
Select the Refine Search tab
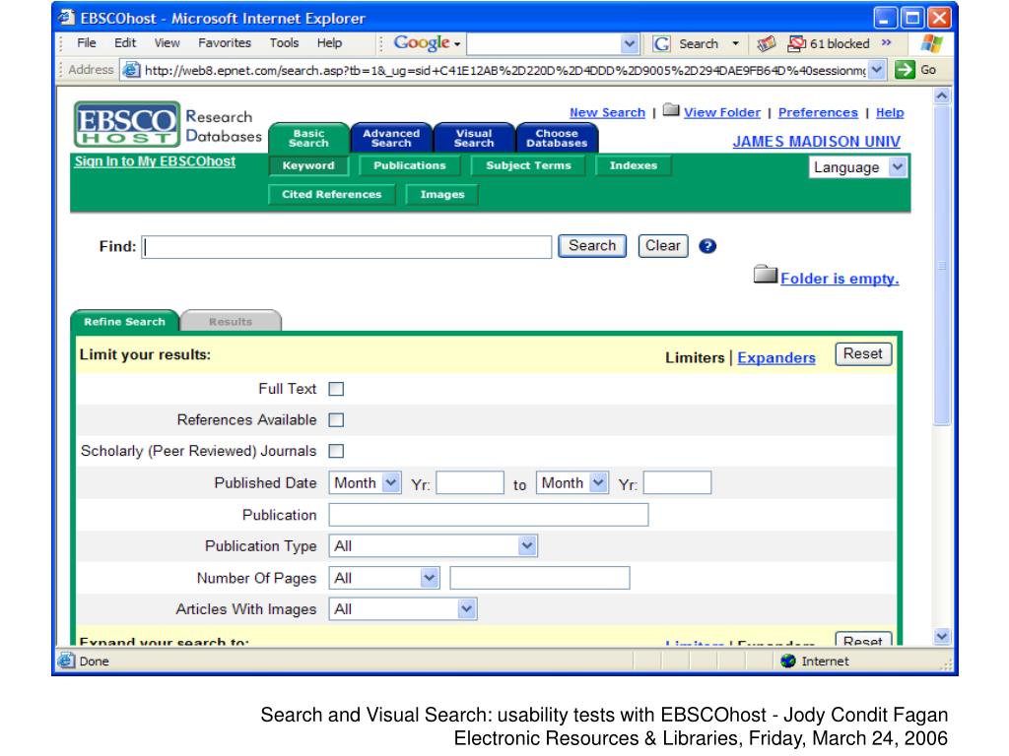[x=125, y=321]
